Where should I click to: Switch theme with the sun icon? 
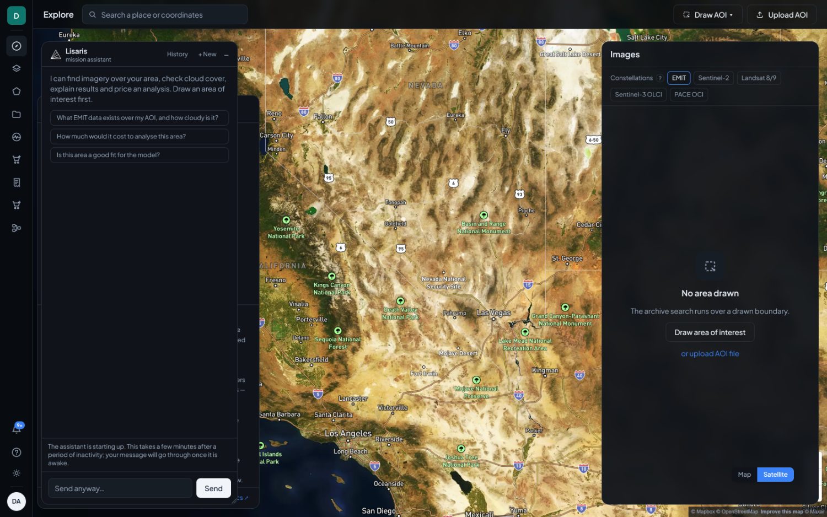click(17, 473)
